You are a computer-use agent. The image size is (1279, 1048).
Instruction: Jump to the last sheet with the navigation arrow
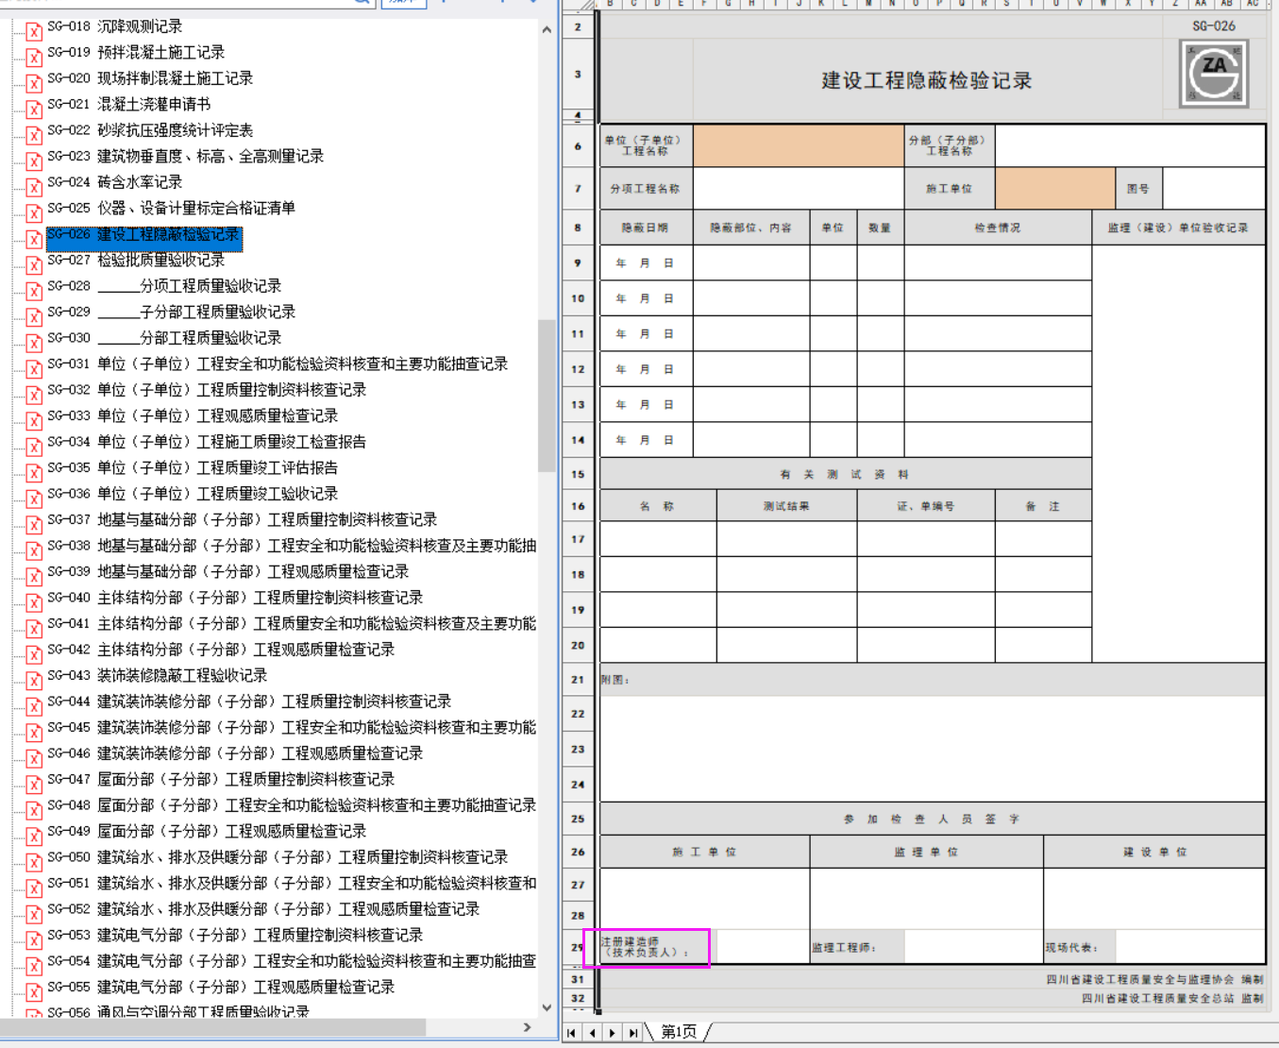[x=632, y=1033]
